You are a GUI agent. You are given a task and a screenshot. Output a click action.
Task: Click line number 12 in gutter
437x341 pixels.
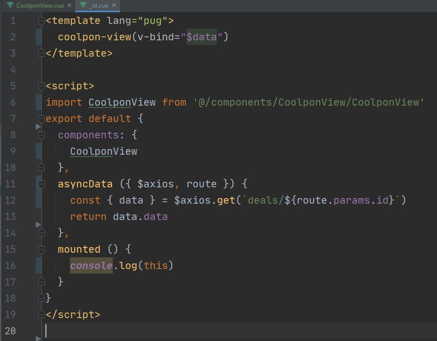tap(10, 200)
